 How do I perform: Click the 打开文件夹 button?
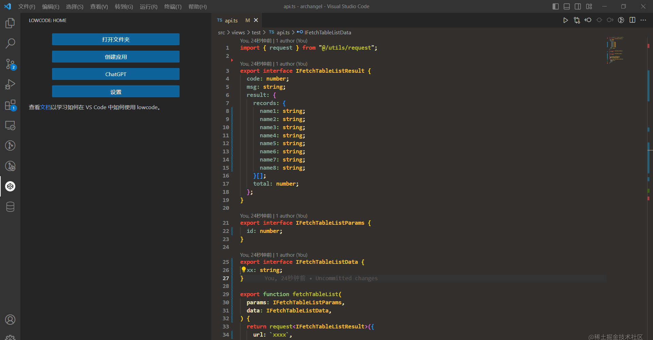pyautogui.click(x=116, y=39)
